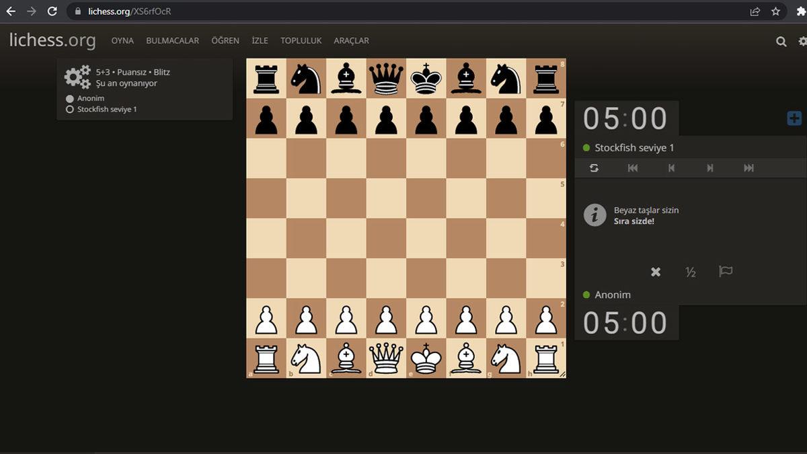
Task: Flip the board orientation icon
Action: [594, 168]
